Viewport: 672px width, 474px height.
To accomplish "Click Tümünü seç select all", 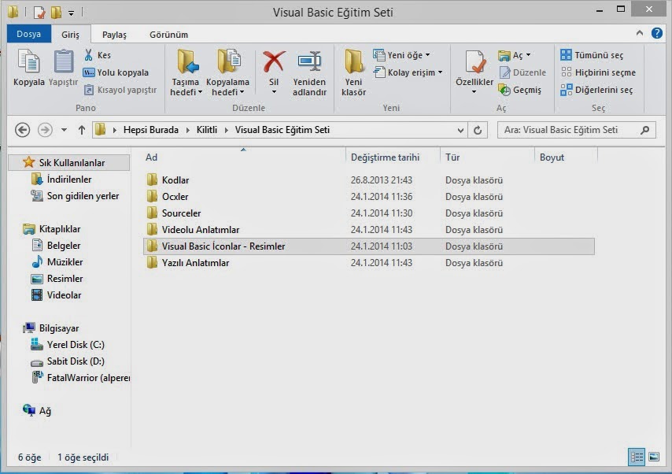I will (592, 55).
